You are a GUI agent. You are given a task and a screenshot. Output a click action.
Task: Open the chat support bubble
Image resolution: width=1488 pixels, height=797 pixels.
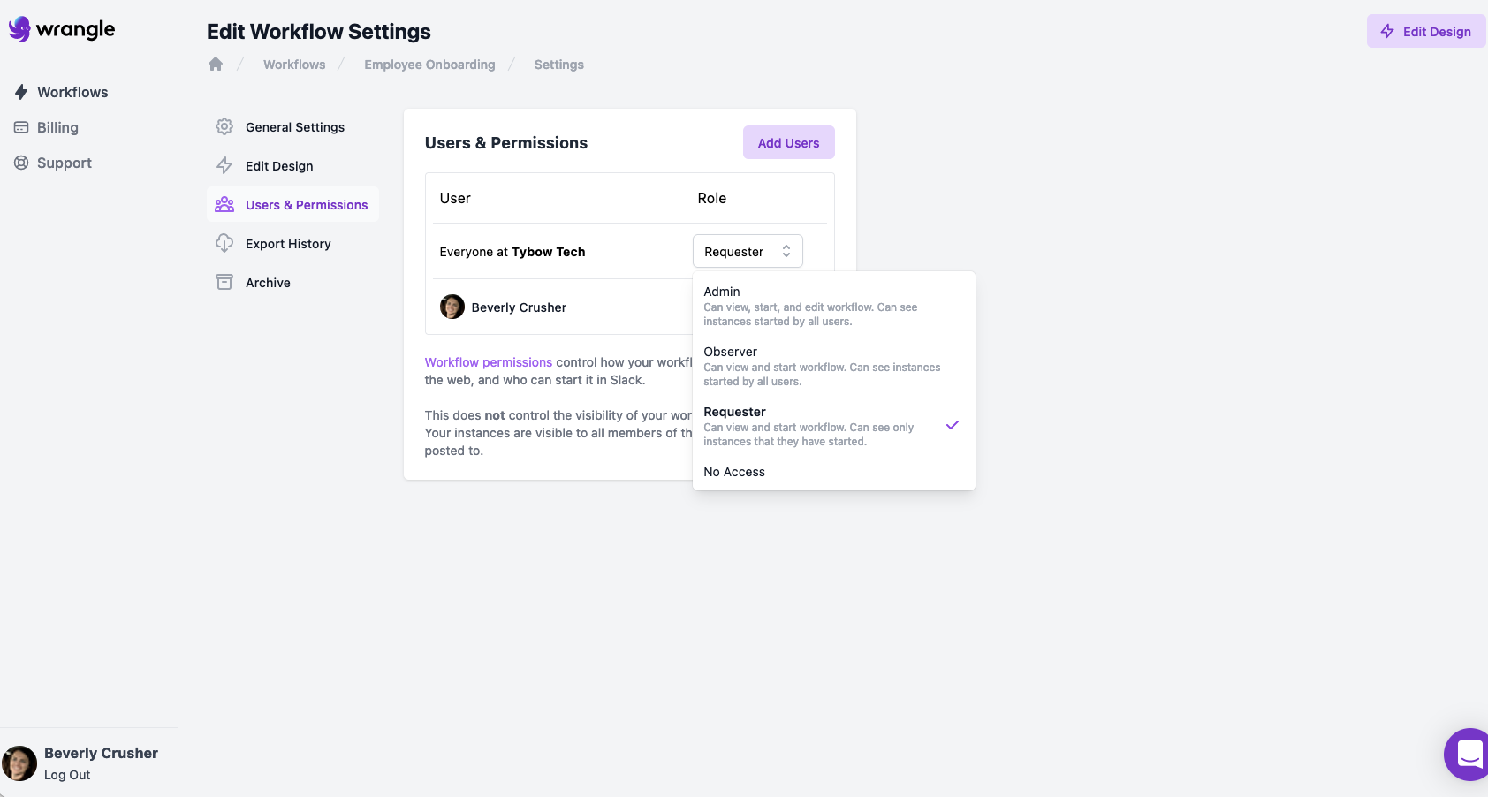point(1467,755)
